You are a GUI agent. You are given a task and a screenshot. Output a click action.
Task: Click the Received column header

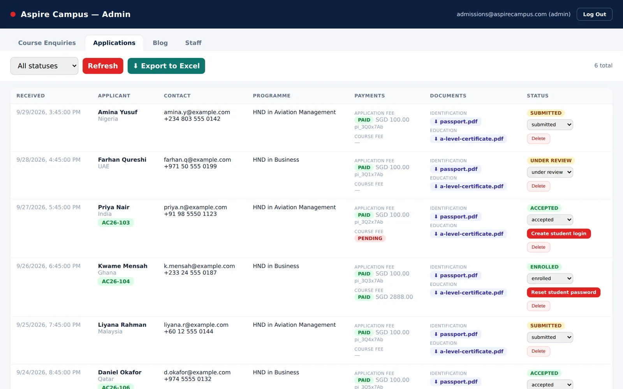point(30,96)
